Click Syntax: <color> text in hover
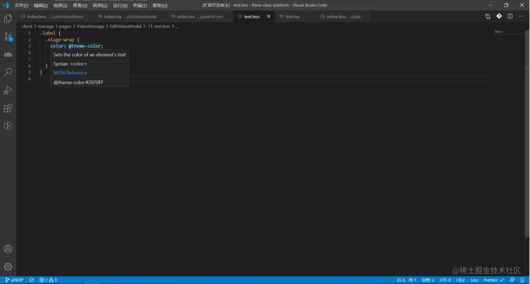The height and width of the screenshot is (284, 530). [x=70, y=64]
